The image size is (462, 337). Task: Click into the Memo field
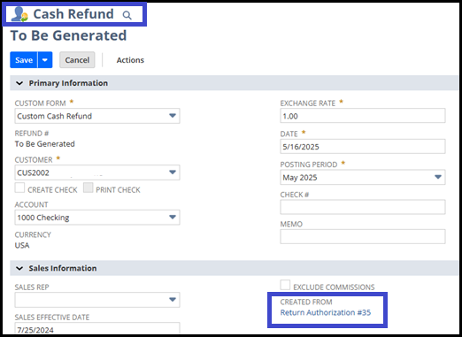click(363, 236)
